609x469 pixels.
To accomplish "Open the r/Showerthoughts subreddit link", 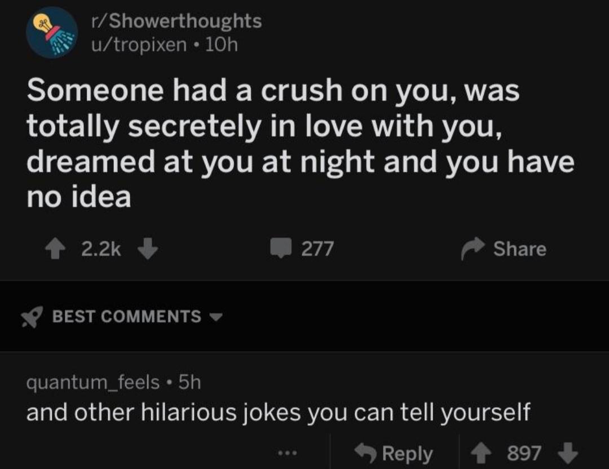I will pos(176,21).
